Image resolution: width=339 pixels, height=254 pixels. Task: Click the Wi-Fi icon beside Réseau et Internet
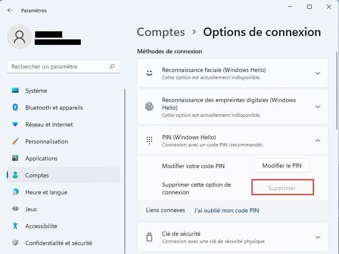click(x=15, y=124)
